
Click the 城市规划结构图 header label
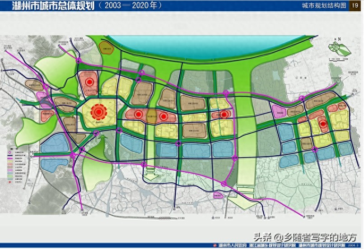(325, 5)
